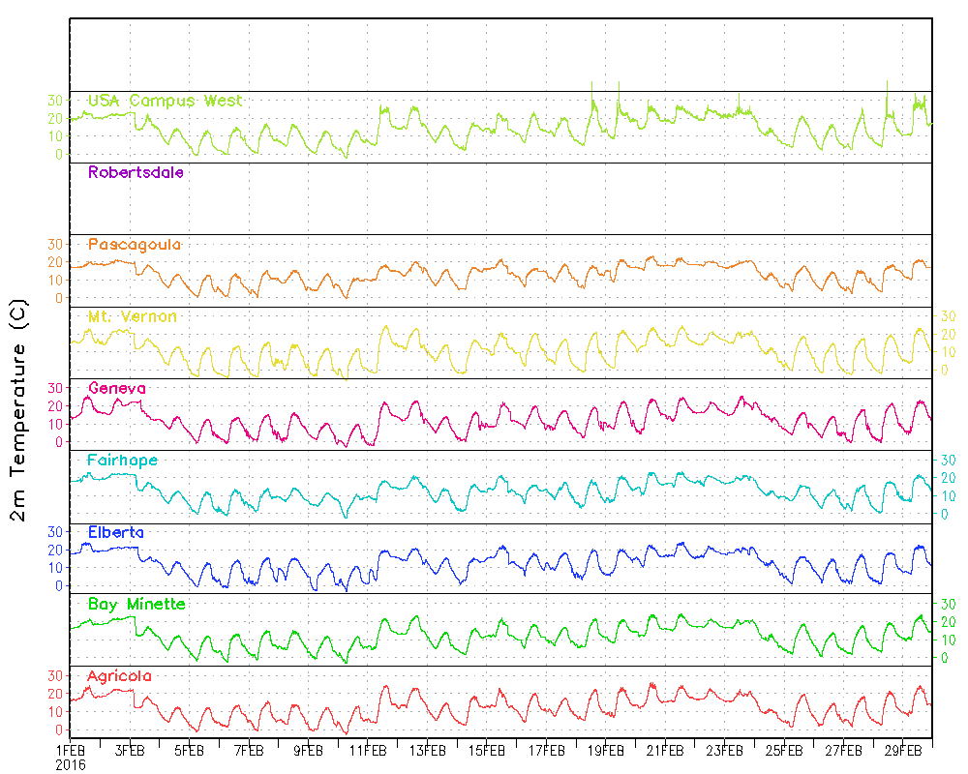This screenshot has width=968, height=774.
Task: Select the 29FEB date tick label
Action: coord(903,750)
